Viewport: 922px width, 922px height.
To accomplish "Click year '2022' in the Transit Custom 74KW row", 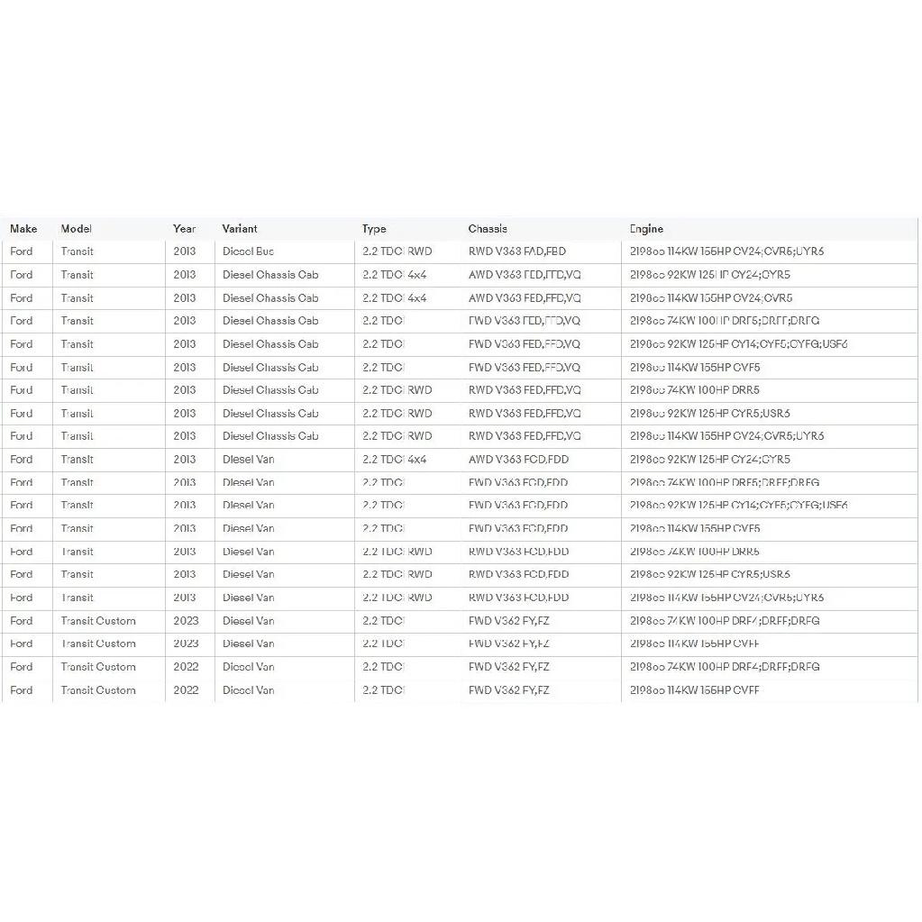I will click(x=186, y=667).
